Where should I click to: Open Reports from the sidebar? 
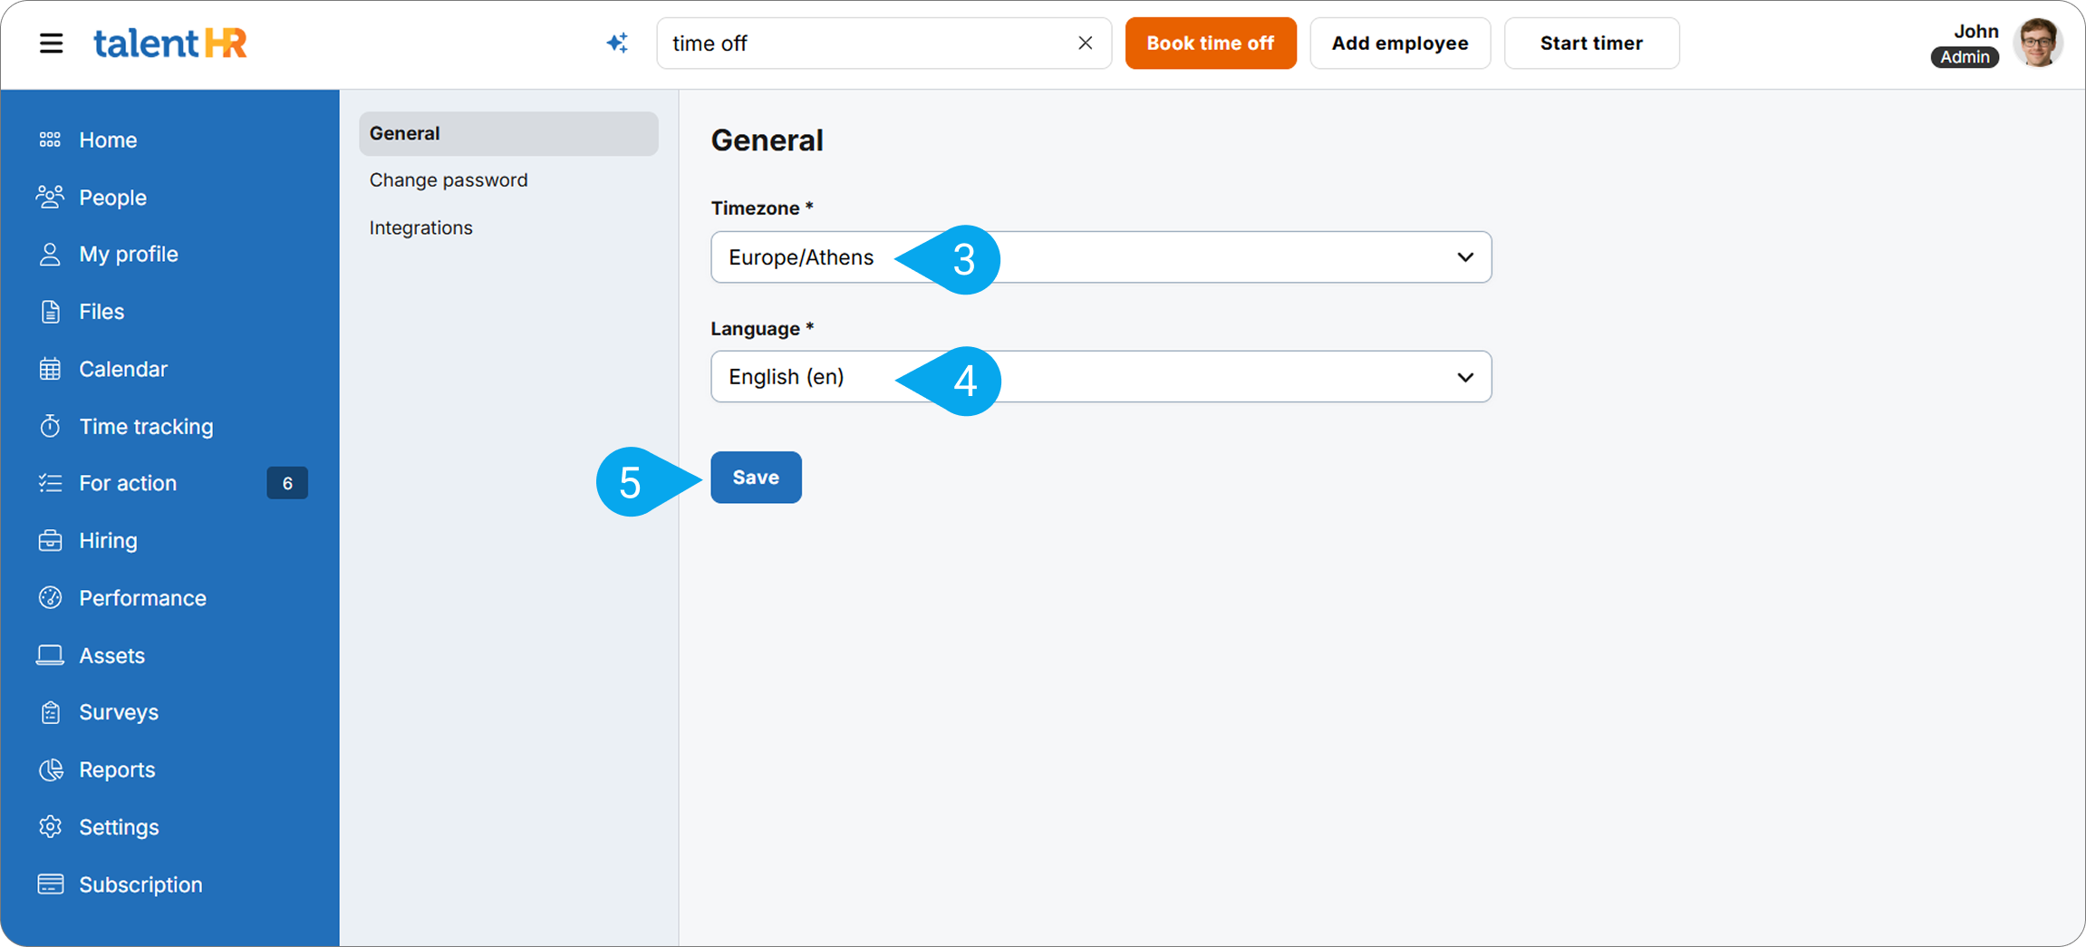click(x=117, y=770)
